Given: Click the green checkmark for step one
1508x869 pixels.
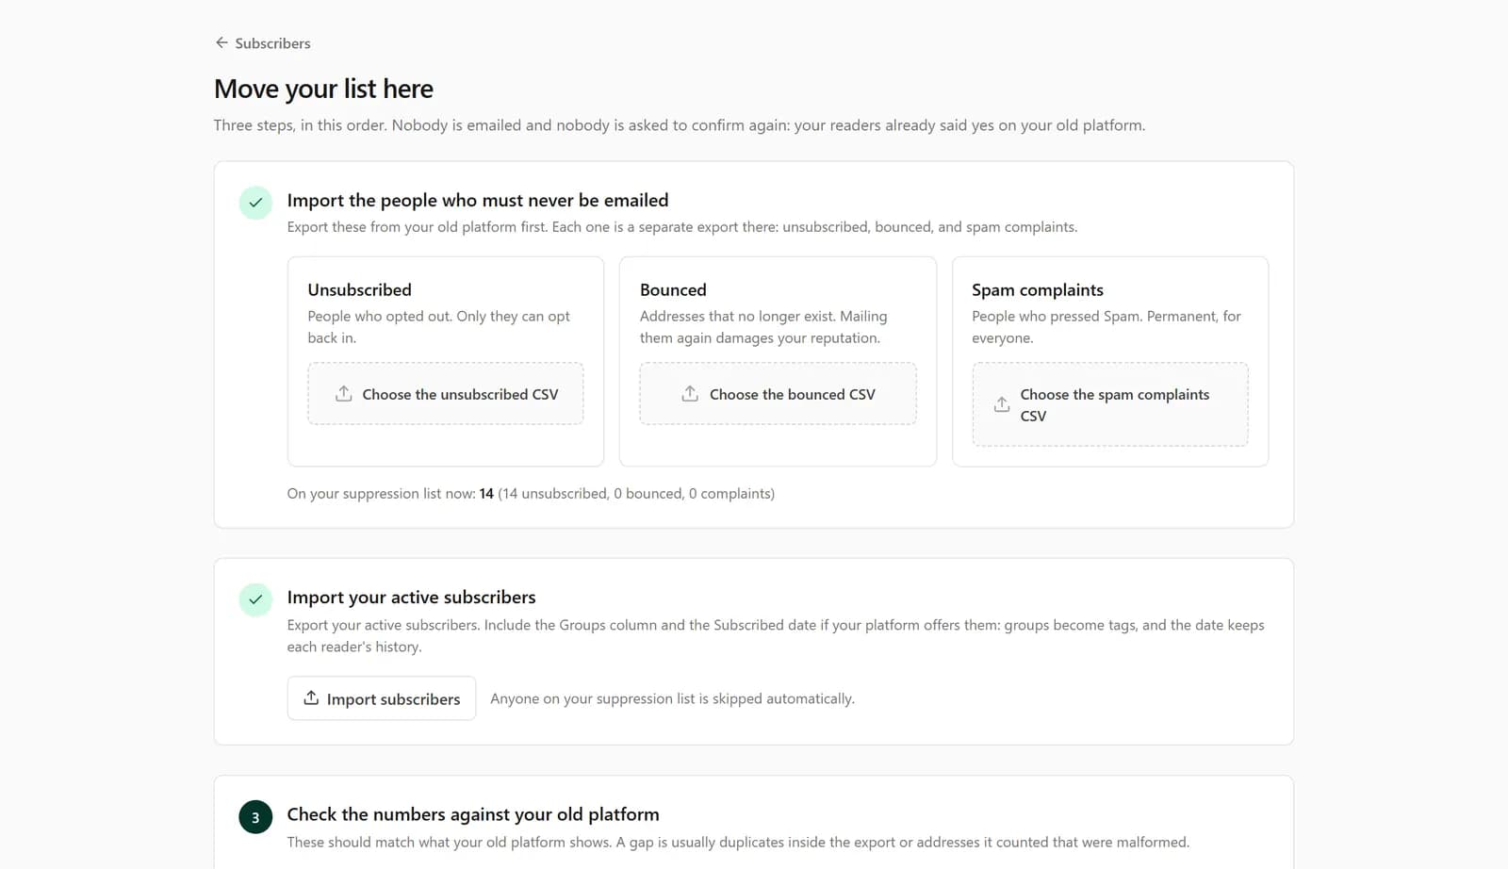Looking at the screenshot, I should [255, 203].
